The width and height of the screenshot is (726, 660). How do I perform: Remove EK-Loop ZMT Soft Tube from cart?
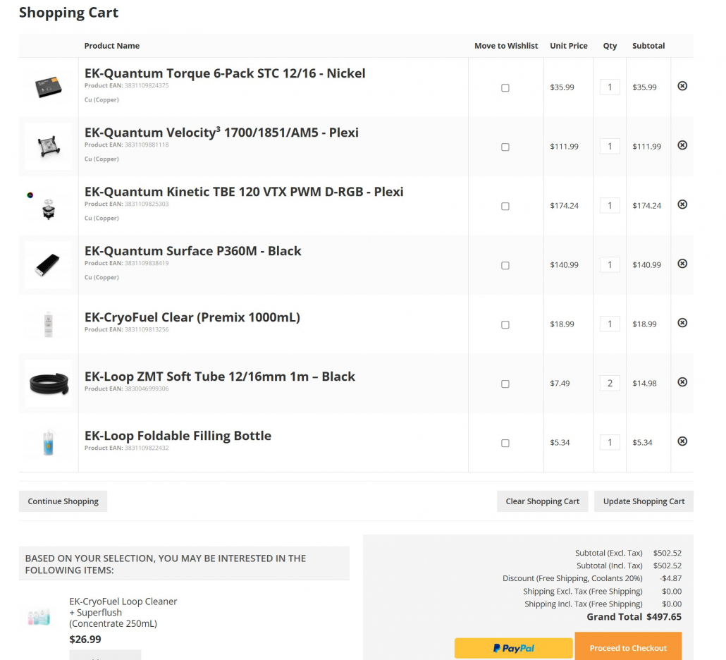coord(682,382)
